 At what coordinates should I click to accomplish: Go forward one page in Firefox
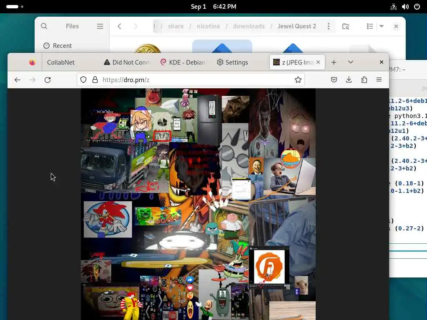coord(33,80)
